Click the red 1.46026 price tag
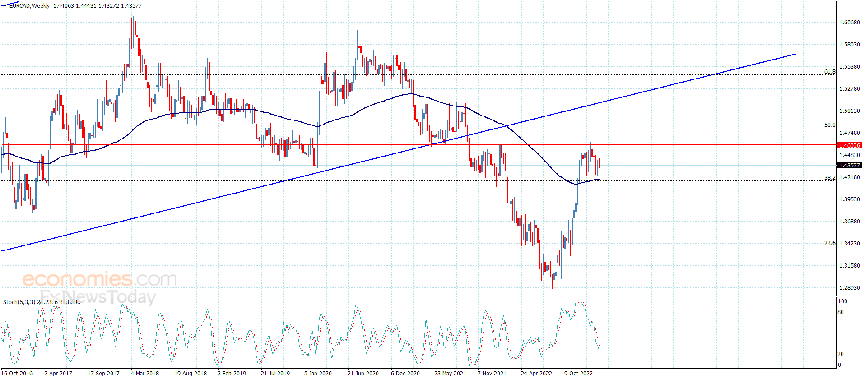The width and height of the screenshot is (865, 379). click(x=849, y=145)
